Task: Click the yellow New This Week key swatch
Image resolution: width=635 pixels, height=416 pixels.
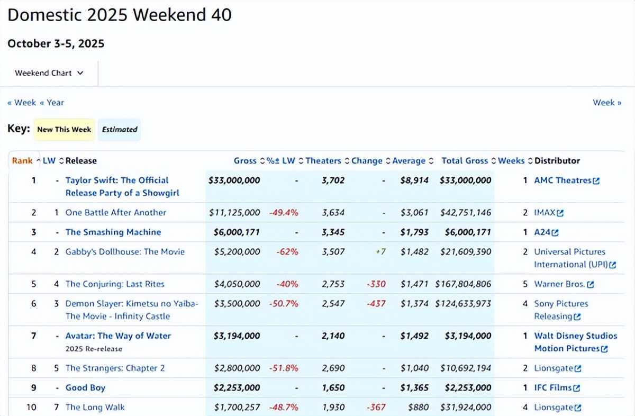Action: coord(64,130)
